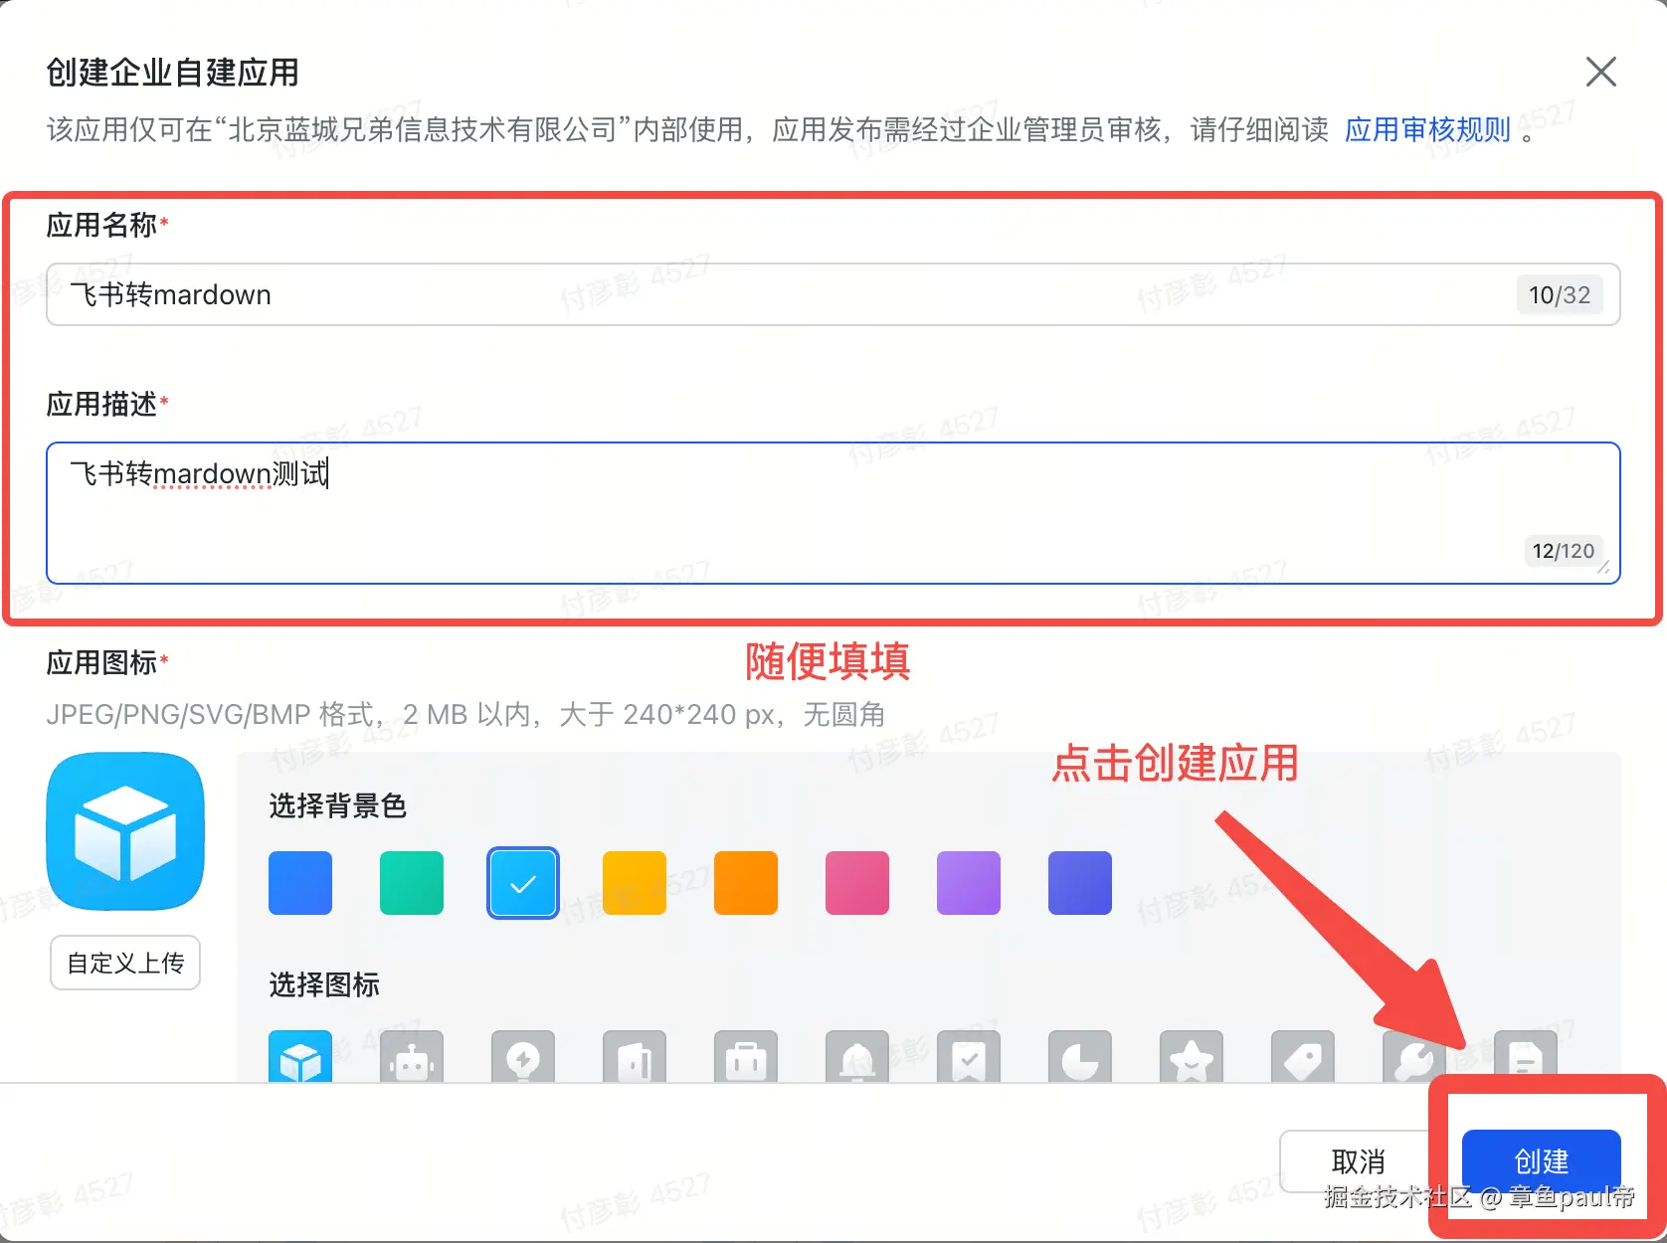
Task: Choose the lightning bulb app icon
Action: coord(523,1056)
